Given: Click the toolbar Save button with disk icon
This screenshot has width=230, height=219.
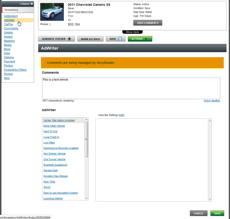Looking at the screenshot, I should point(116,39).
